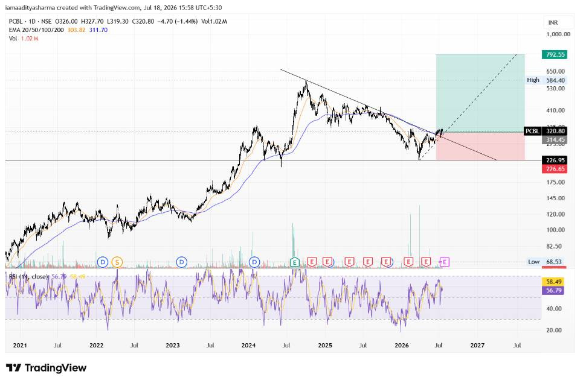Click the 530.00 price axis value

click(556, 89)
